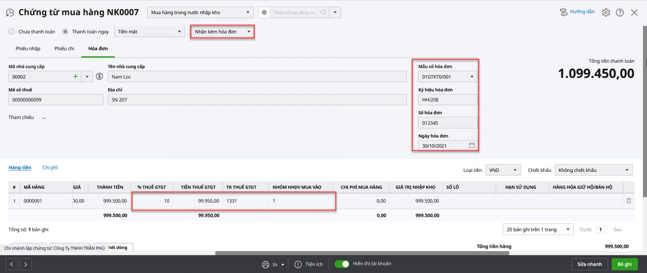Select Chưa thanh toán radio button
647x273 pixels.
click(x=12, y=32)
